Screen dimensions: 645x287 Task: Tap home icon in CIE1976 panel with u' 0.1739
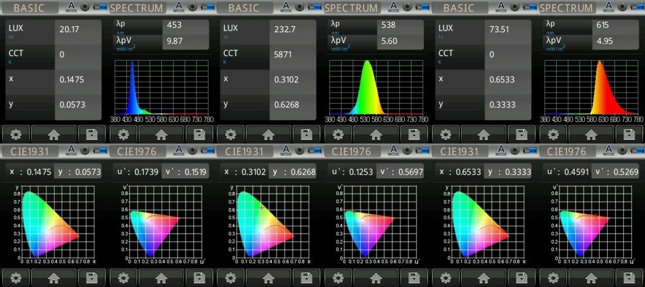pyautogui.click(x=161, y=277)
